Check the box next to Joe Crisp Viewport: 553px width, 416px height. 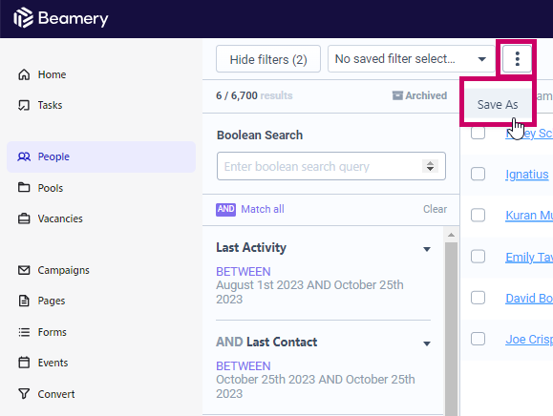[x=478, y=339]
